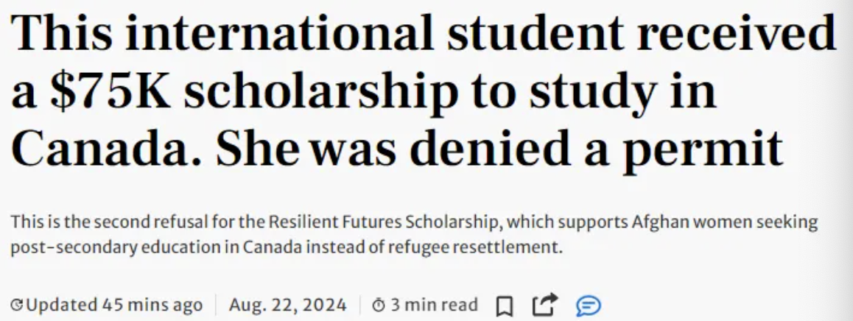This screenshot has width=853, height=321.
Task: Click the Aug. 22, 2024 publish date
Action: coord(287,304)
